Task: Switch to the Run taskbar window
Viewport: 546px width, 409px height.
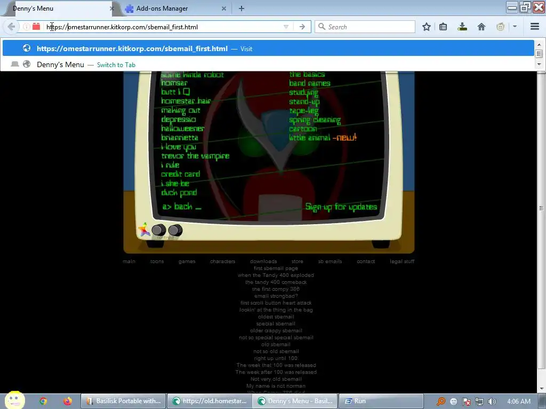Action: [x=381, y=401]
